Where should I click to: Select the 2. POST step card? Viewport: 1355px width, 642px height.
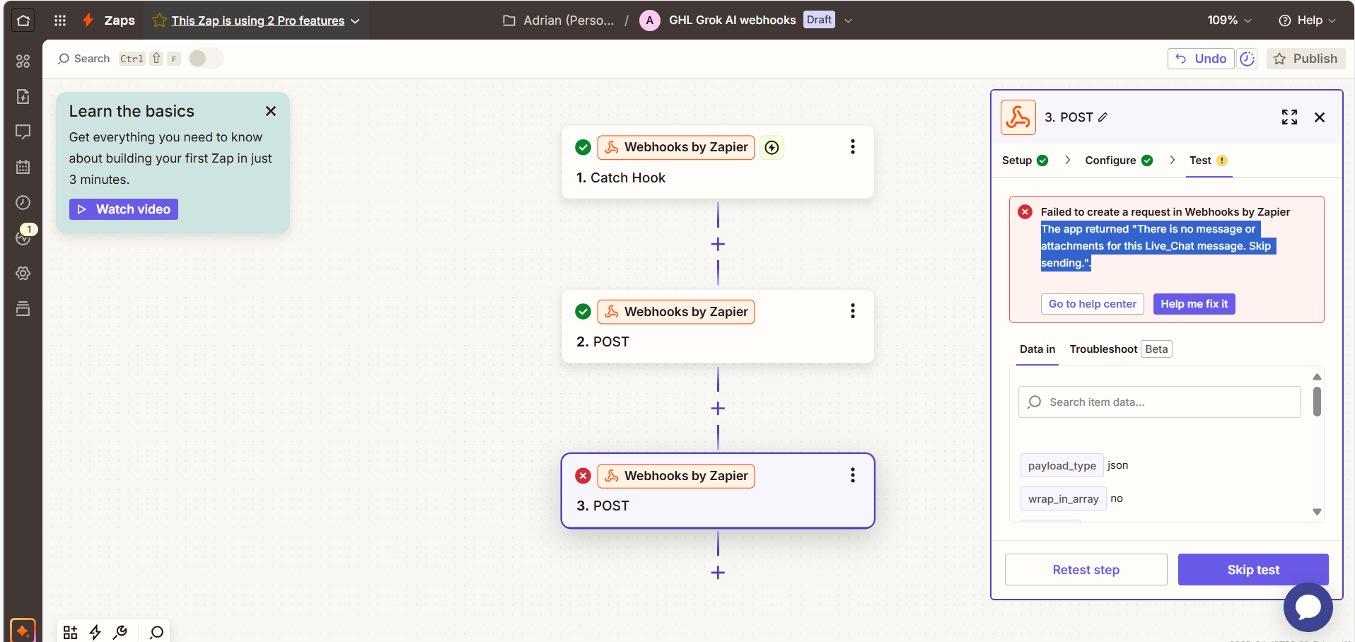pos(718,327)
